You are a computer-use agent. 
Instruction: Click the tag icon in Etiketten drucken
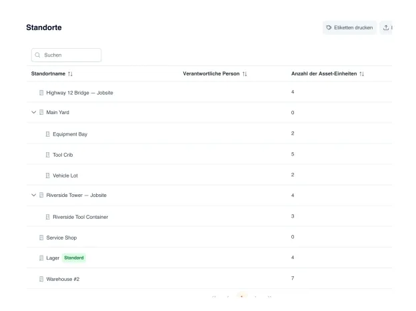pos(329,27)
